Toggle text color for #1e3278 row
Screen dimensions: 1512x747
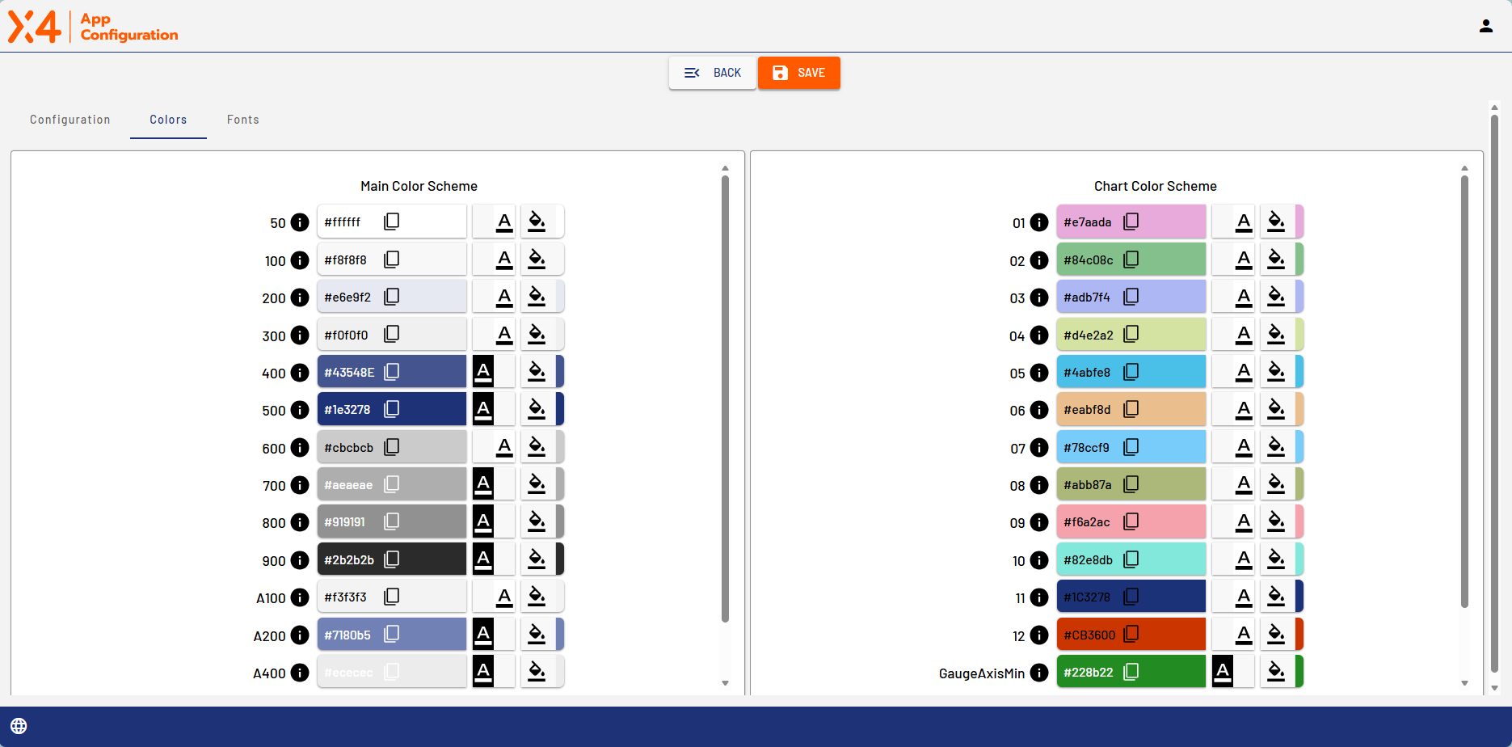pos(484,410)
